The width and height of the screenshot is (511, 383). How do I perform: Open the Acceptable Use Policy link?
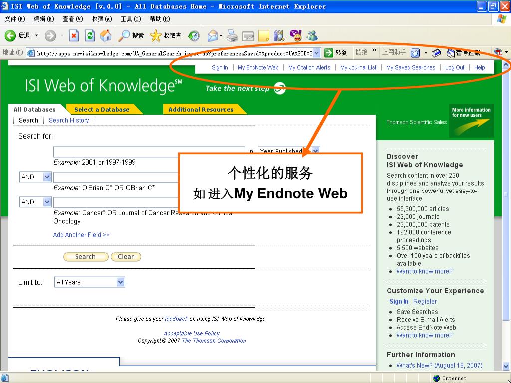point(191,333)
